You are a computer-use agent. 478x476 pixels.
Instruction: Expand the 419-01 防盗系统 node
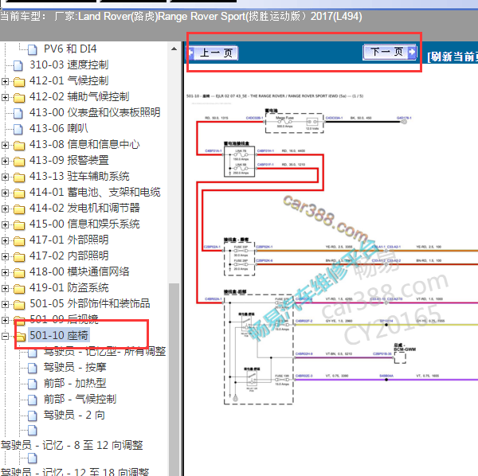click(5, 288)
